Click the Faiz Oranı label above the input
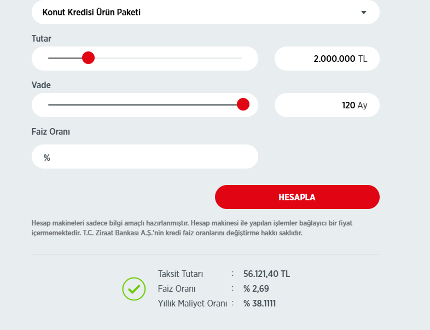Image resolution: width=430 pixels, height=330 pixels. click(50, 131)
